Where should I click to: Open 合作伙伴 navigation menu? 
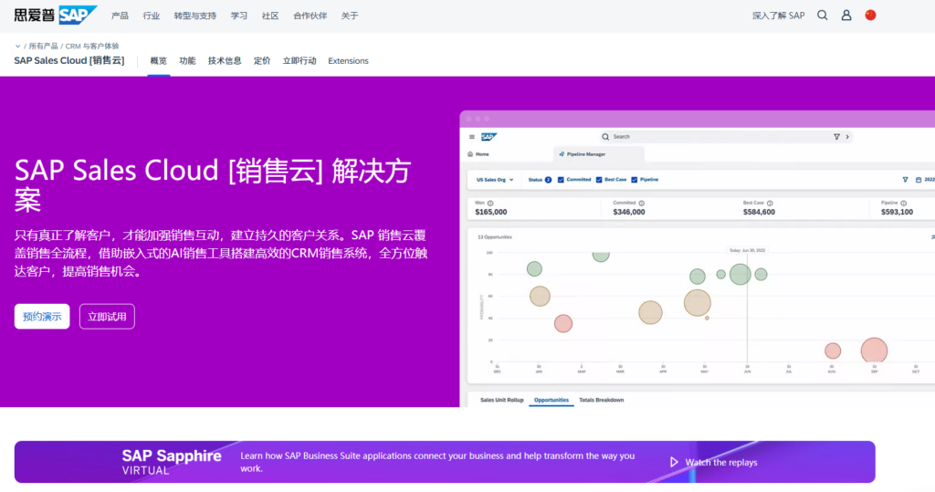point(310,16)
